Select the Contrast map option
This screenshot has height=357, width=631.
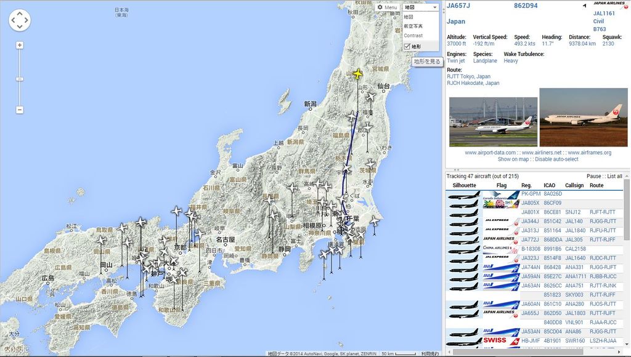[x=413, y=35]
